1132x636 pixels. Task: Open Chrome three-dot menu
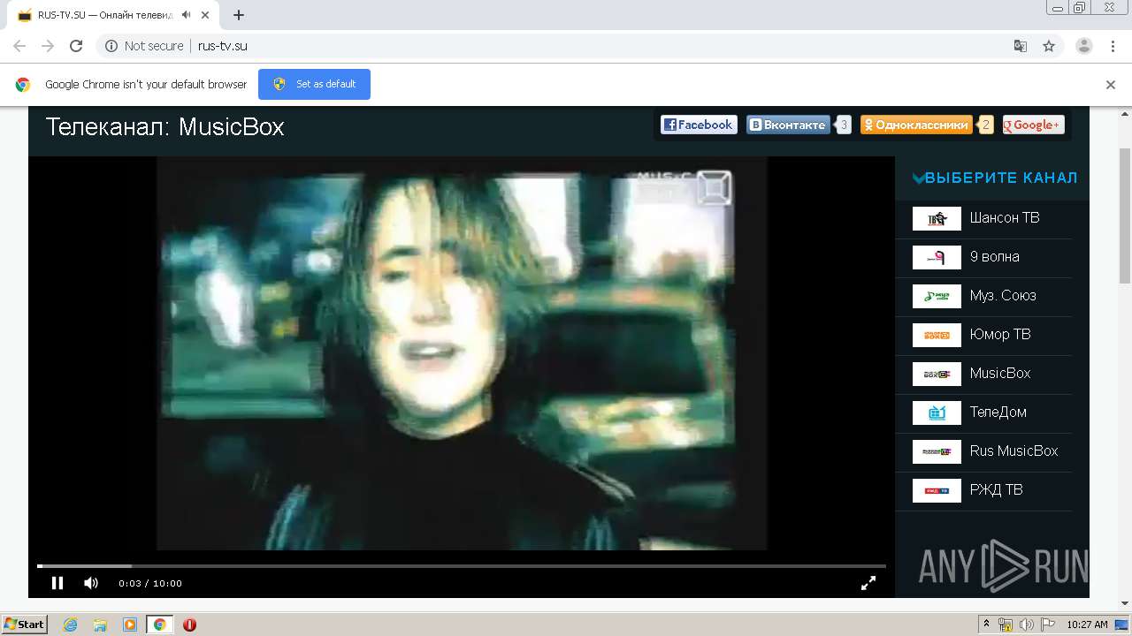1113,46
